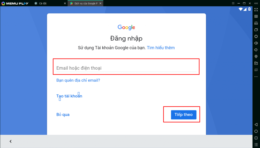
Task: Click the Tạo tài khoản link
Action: click(69, 96)
